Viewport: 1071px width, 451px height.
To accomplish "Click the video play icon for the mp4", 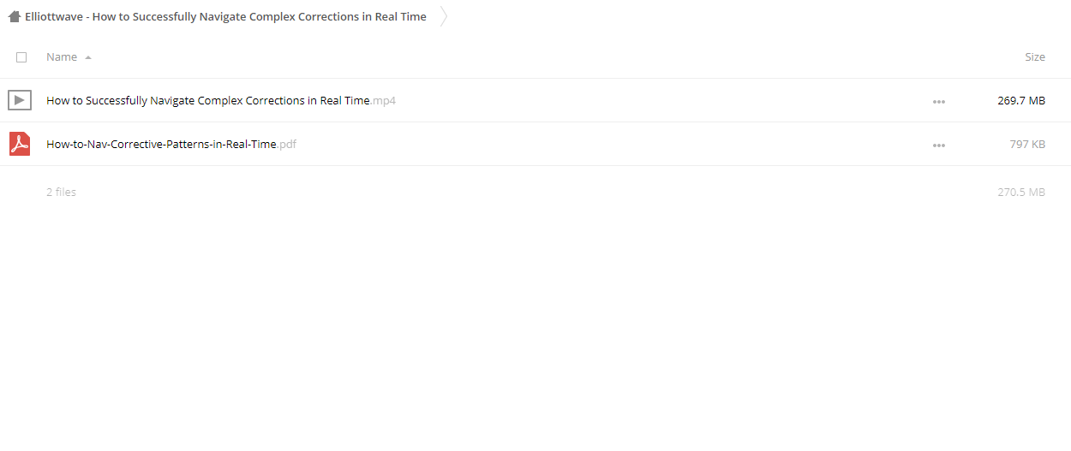I will click(20, 100).
